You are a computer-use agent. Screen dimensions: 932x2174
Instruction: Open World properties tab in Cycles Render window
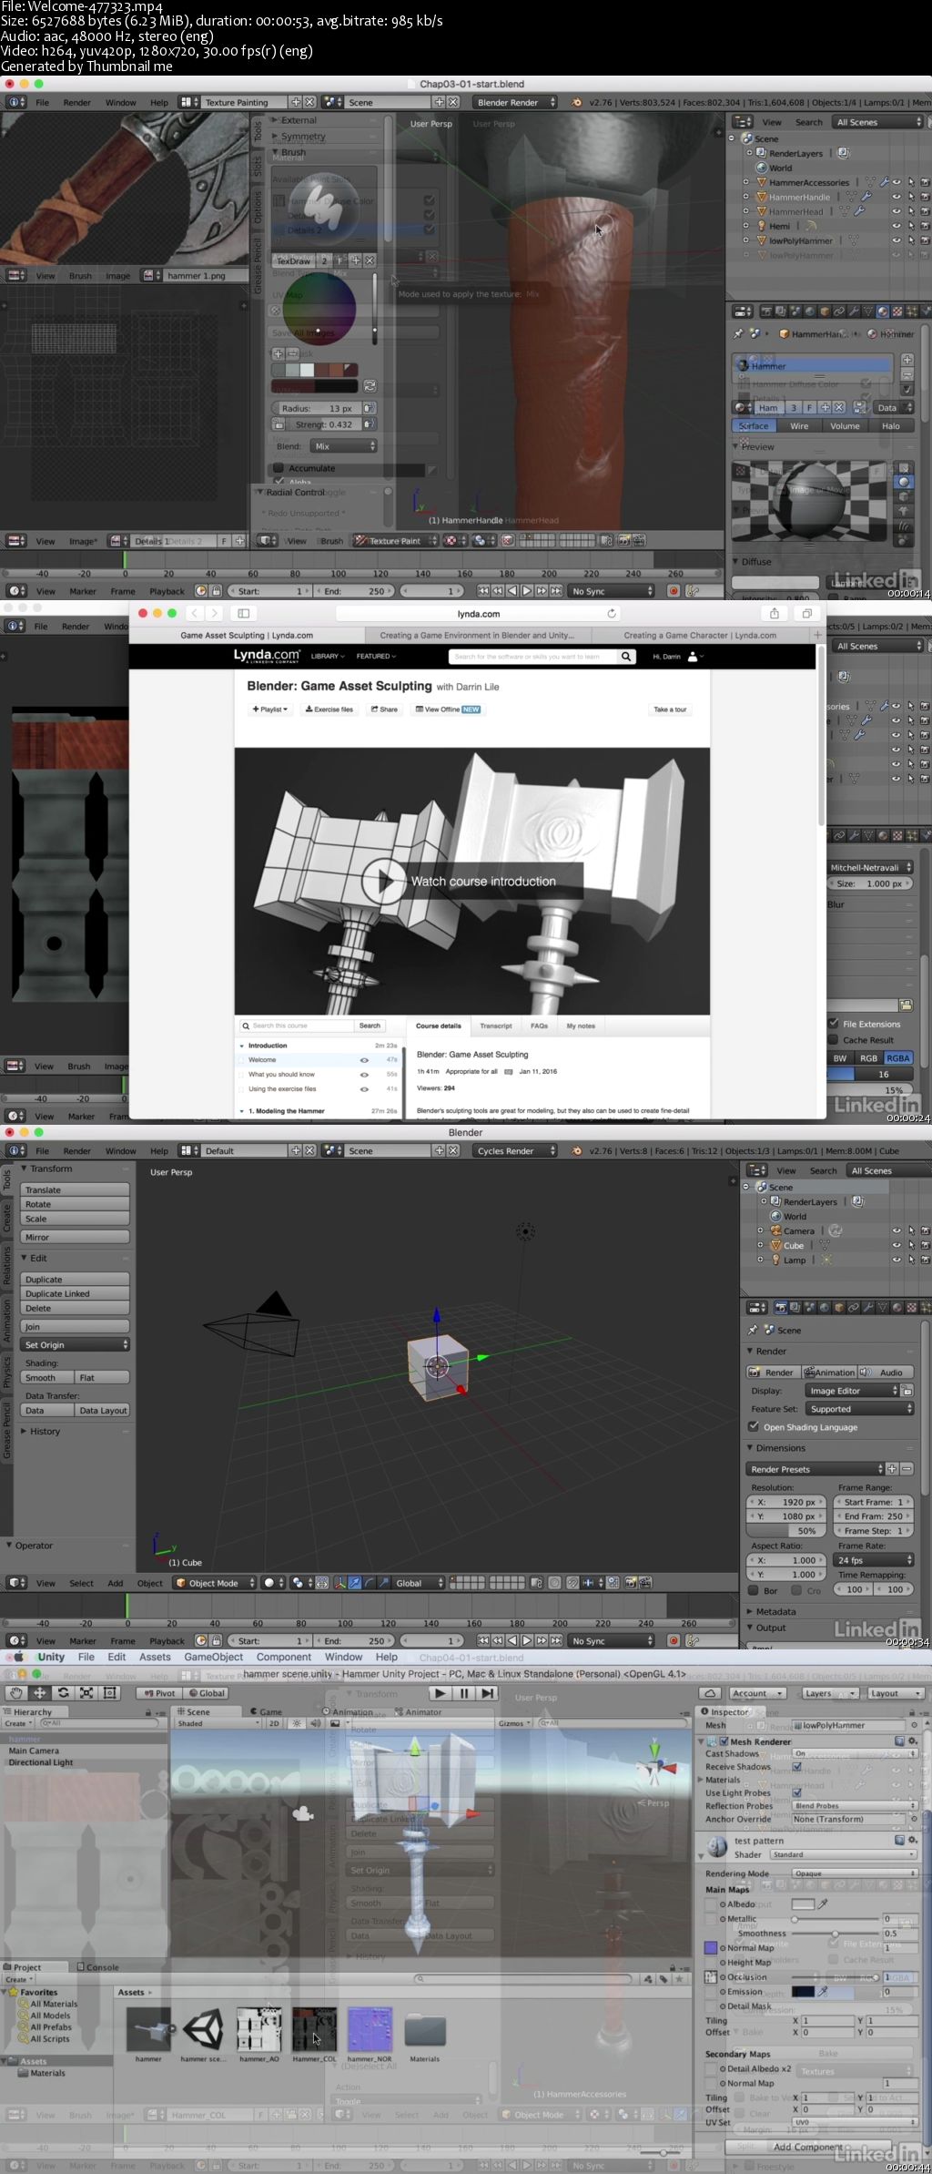[825, 1308]
